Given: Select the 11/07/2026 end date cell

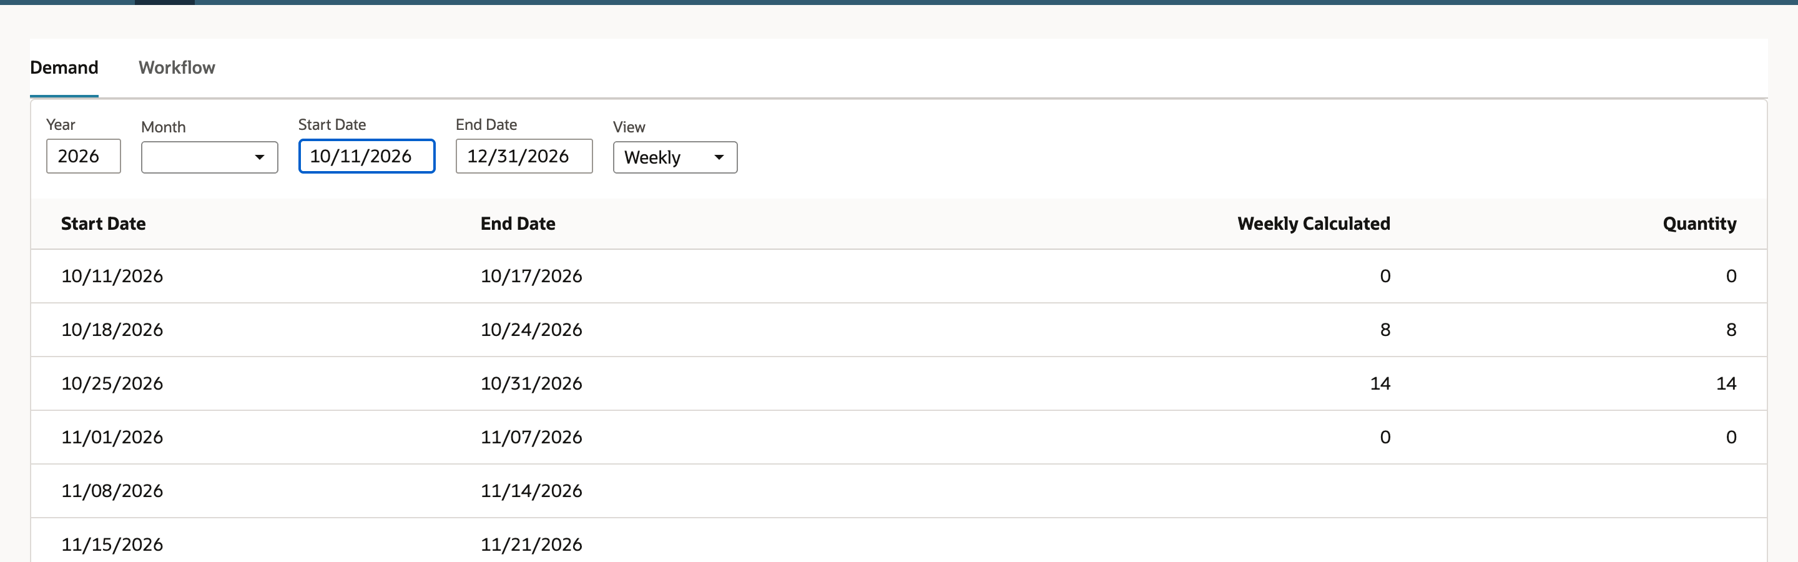Looking at the screenshot, I should pos(531,438).
